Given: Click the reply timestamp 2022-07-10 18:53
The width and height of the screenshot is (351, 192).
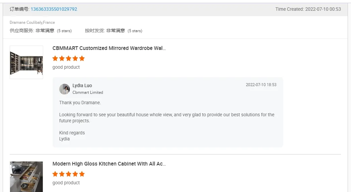Looking at the screenshot, I should (x=261, y=85).
